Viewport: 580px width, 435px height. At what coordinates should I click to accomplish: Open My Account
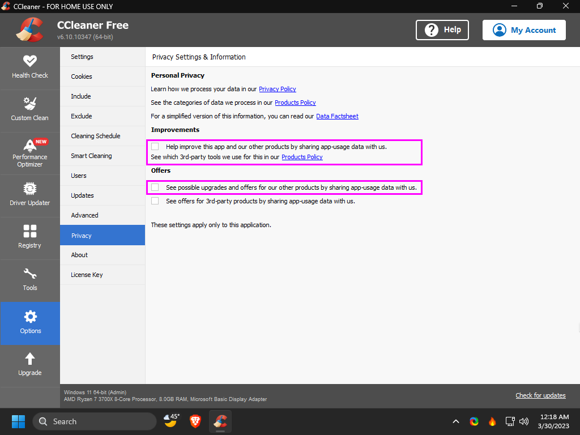524,30
